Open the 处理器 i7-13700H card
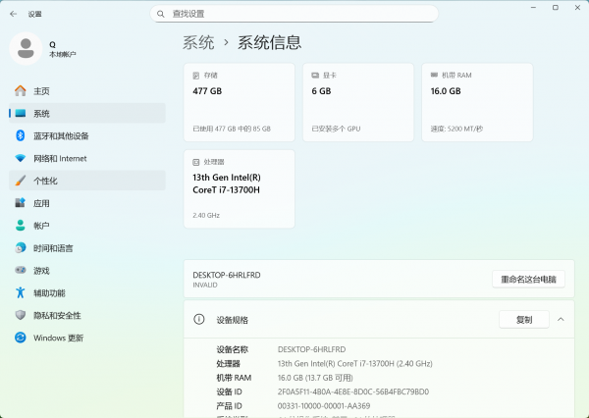Viewport: 589px width, 418px height. (240, 189)
